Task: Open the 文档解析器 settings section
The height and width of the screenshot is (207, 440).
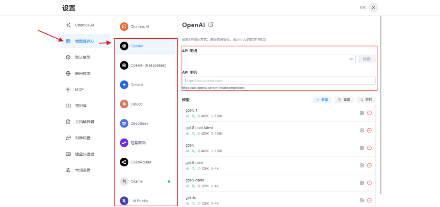Action: tap(86, 122)
